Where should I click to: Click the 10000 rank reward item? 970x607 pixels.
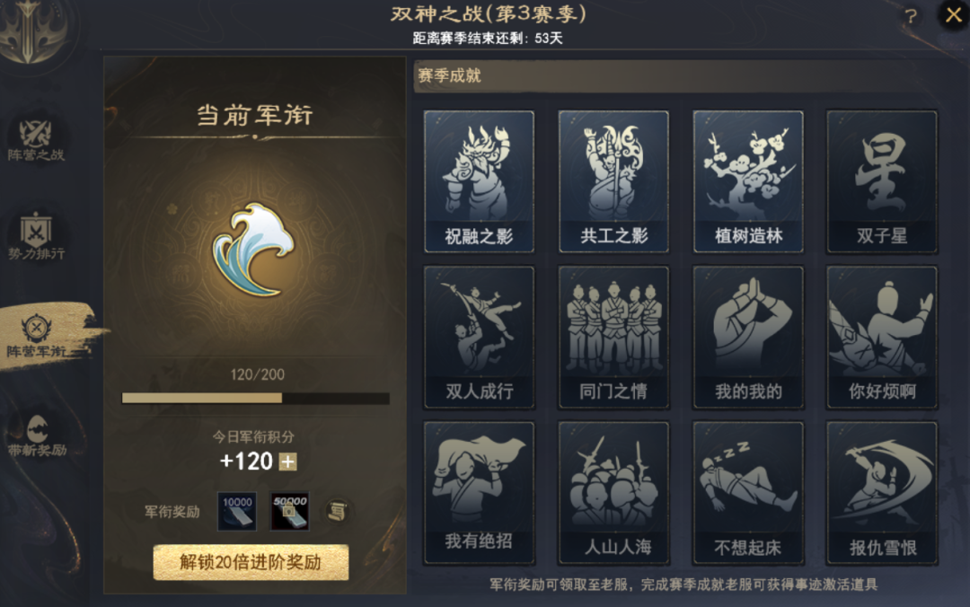pyautogui.click(x=237, y=511)
